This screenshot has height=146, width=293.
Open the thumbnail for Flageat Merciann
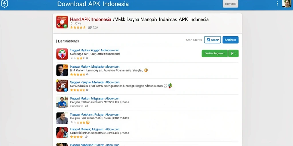[x=62, y=118]
